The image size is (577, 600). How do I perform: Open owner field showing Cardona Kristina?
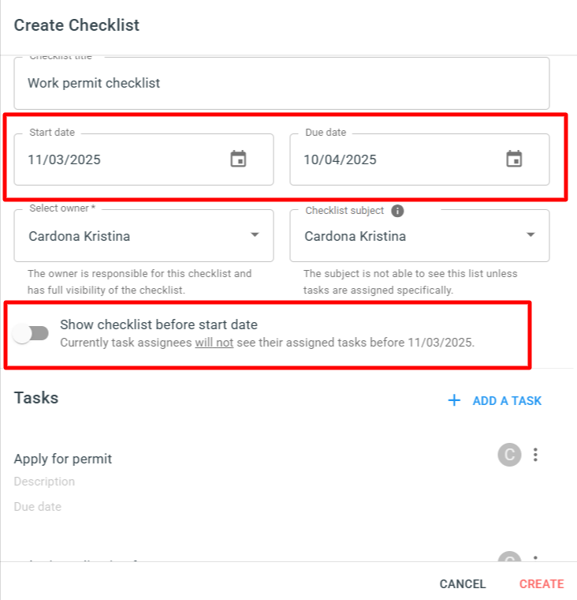(x=143, y=236)
